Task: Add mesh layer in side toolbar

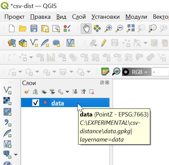Action: [7, 112]
